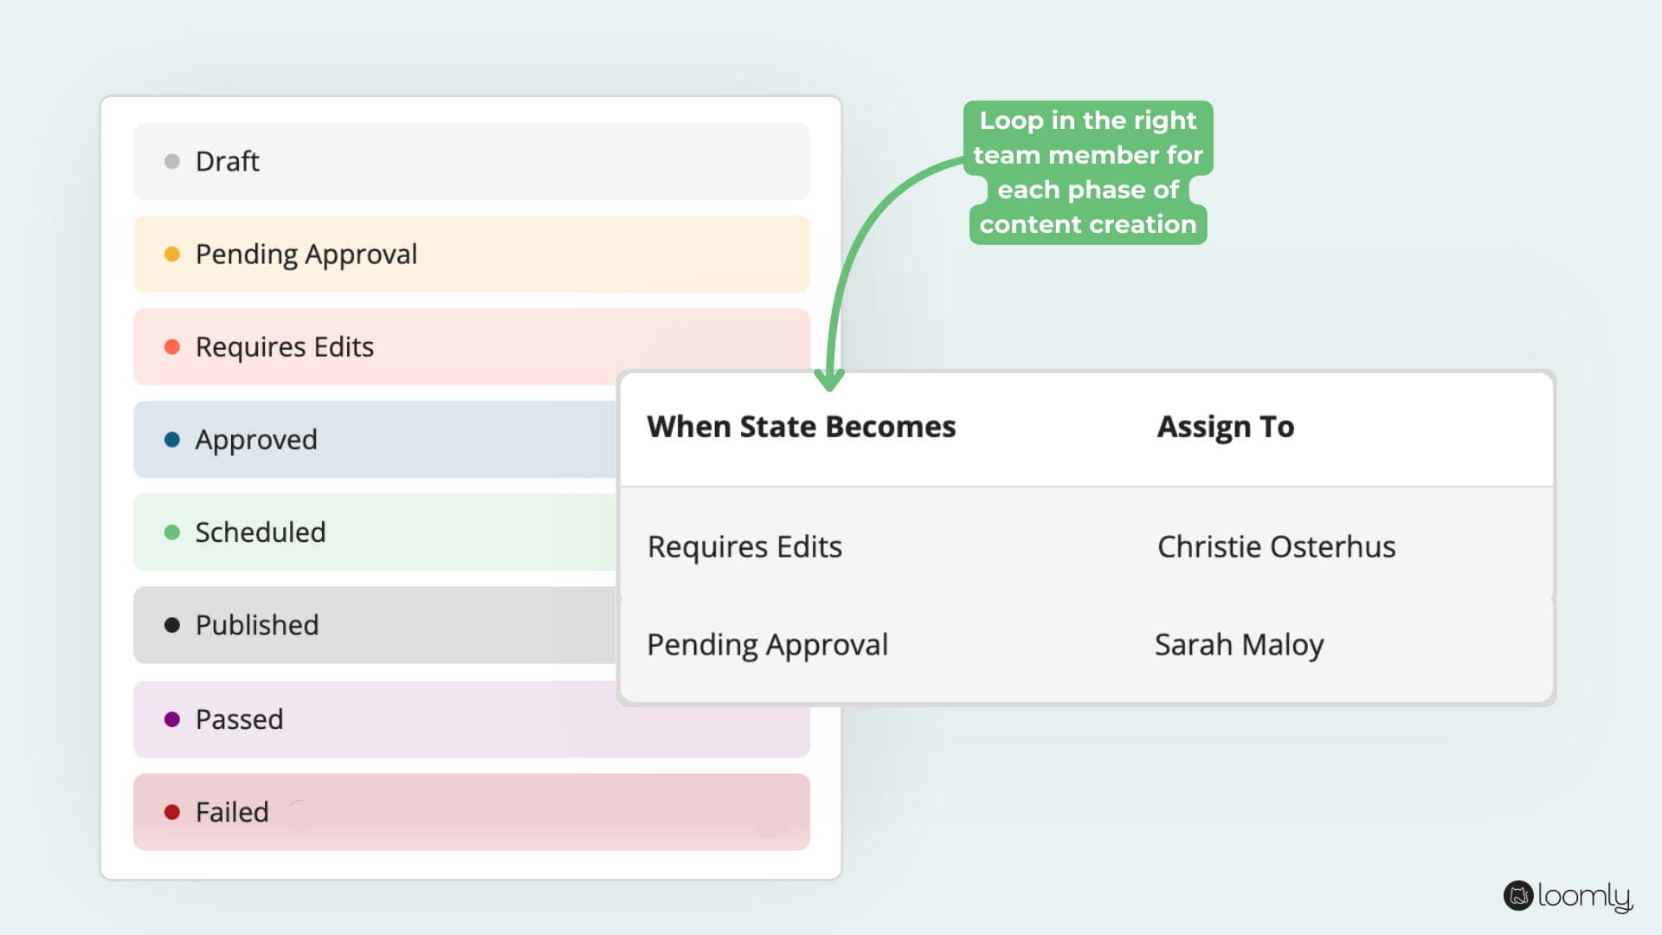Click the gray status dot beside Draft

pyautogui.click(x=171, y=161)
